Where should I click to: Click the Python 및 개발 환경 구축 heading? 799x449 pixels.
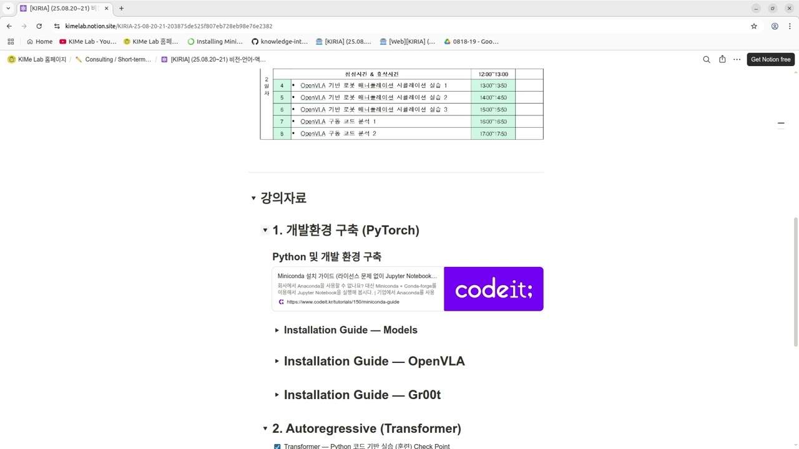326,256
